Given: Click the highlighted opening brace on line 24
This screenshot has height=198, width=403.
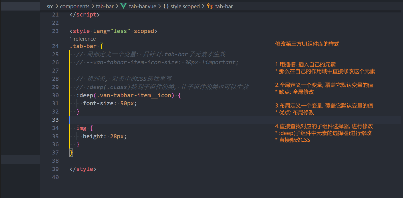Looking at the screenshot, I should tap(101, 46).
